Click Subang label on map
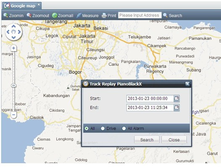Screen dimensions: 221x167 point(194,70)
